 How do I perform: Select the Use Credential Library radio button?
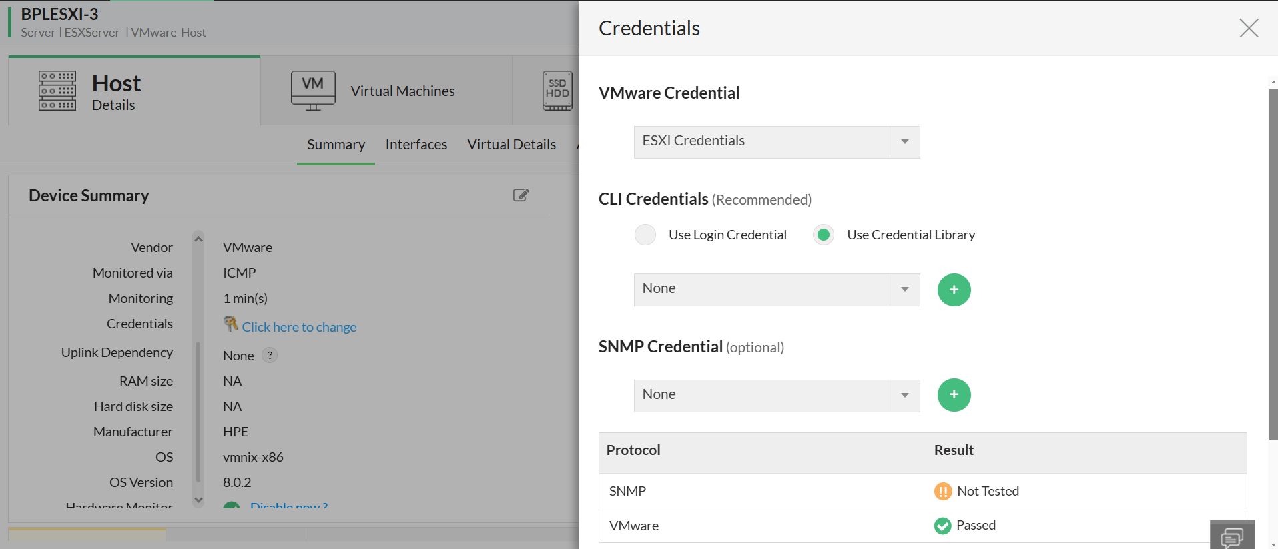(824, 235)
